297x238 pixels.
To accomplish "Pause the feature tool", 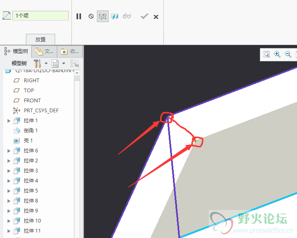I will 79,16.
